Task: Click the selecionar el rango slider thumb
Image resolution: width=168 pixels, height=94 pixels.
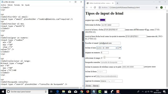Action: [104, 57]
